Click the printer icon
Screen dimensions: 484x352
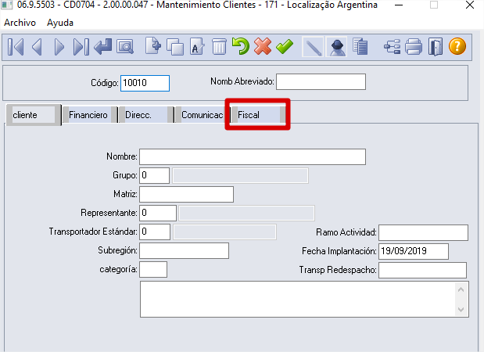414,47
